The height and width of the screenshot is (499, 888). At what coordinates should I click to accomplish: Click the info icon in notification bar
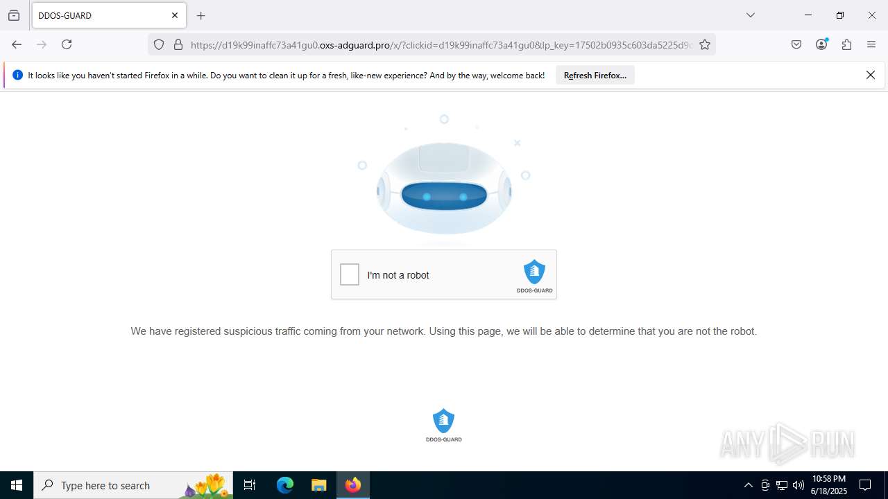pos(17,75)
